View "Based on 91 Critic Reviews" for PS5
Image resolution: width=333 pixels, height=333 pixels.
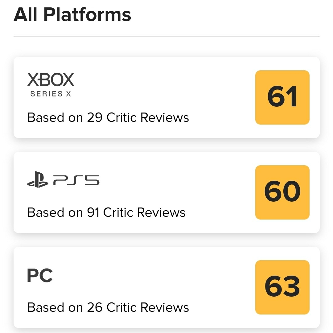106,212
